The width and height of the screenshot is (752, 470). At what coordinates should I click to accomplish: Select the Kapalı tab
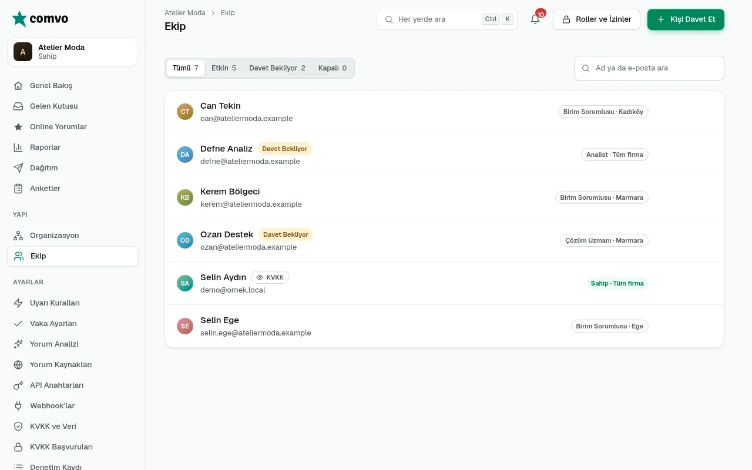[x=333, y=68]
